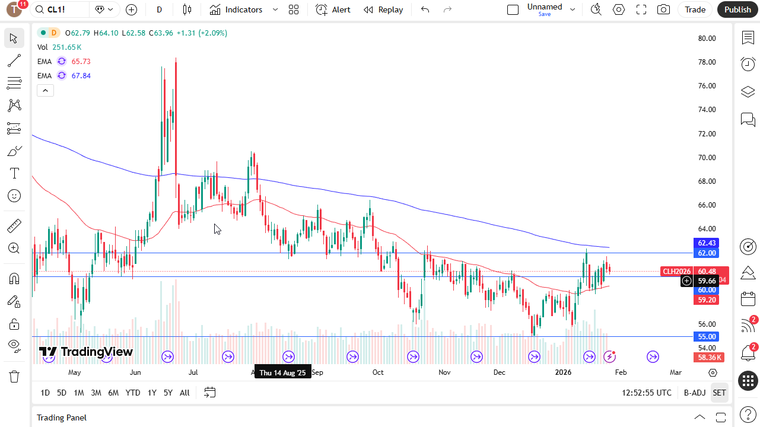Open the Fibonacci retracement tools
The width and height of the screenshot is (760, 427).
[14, 83]
